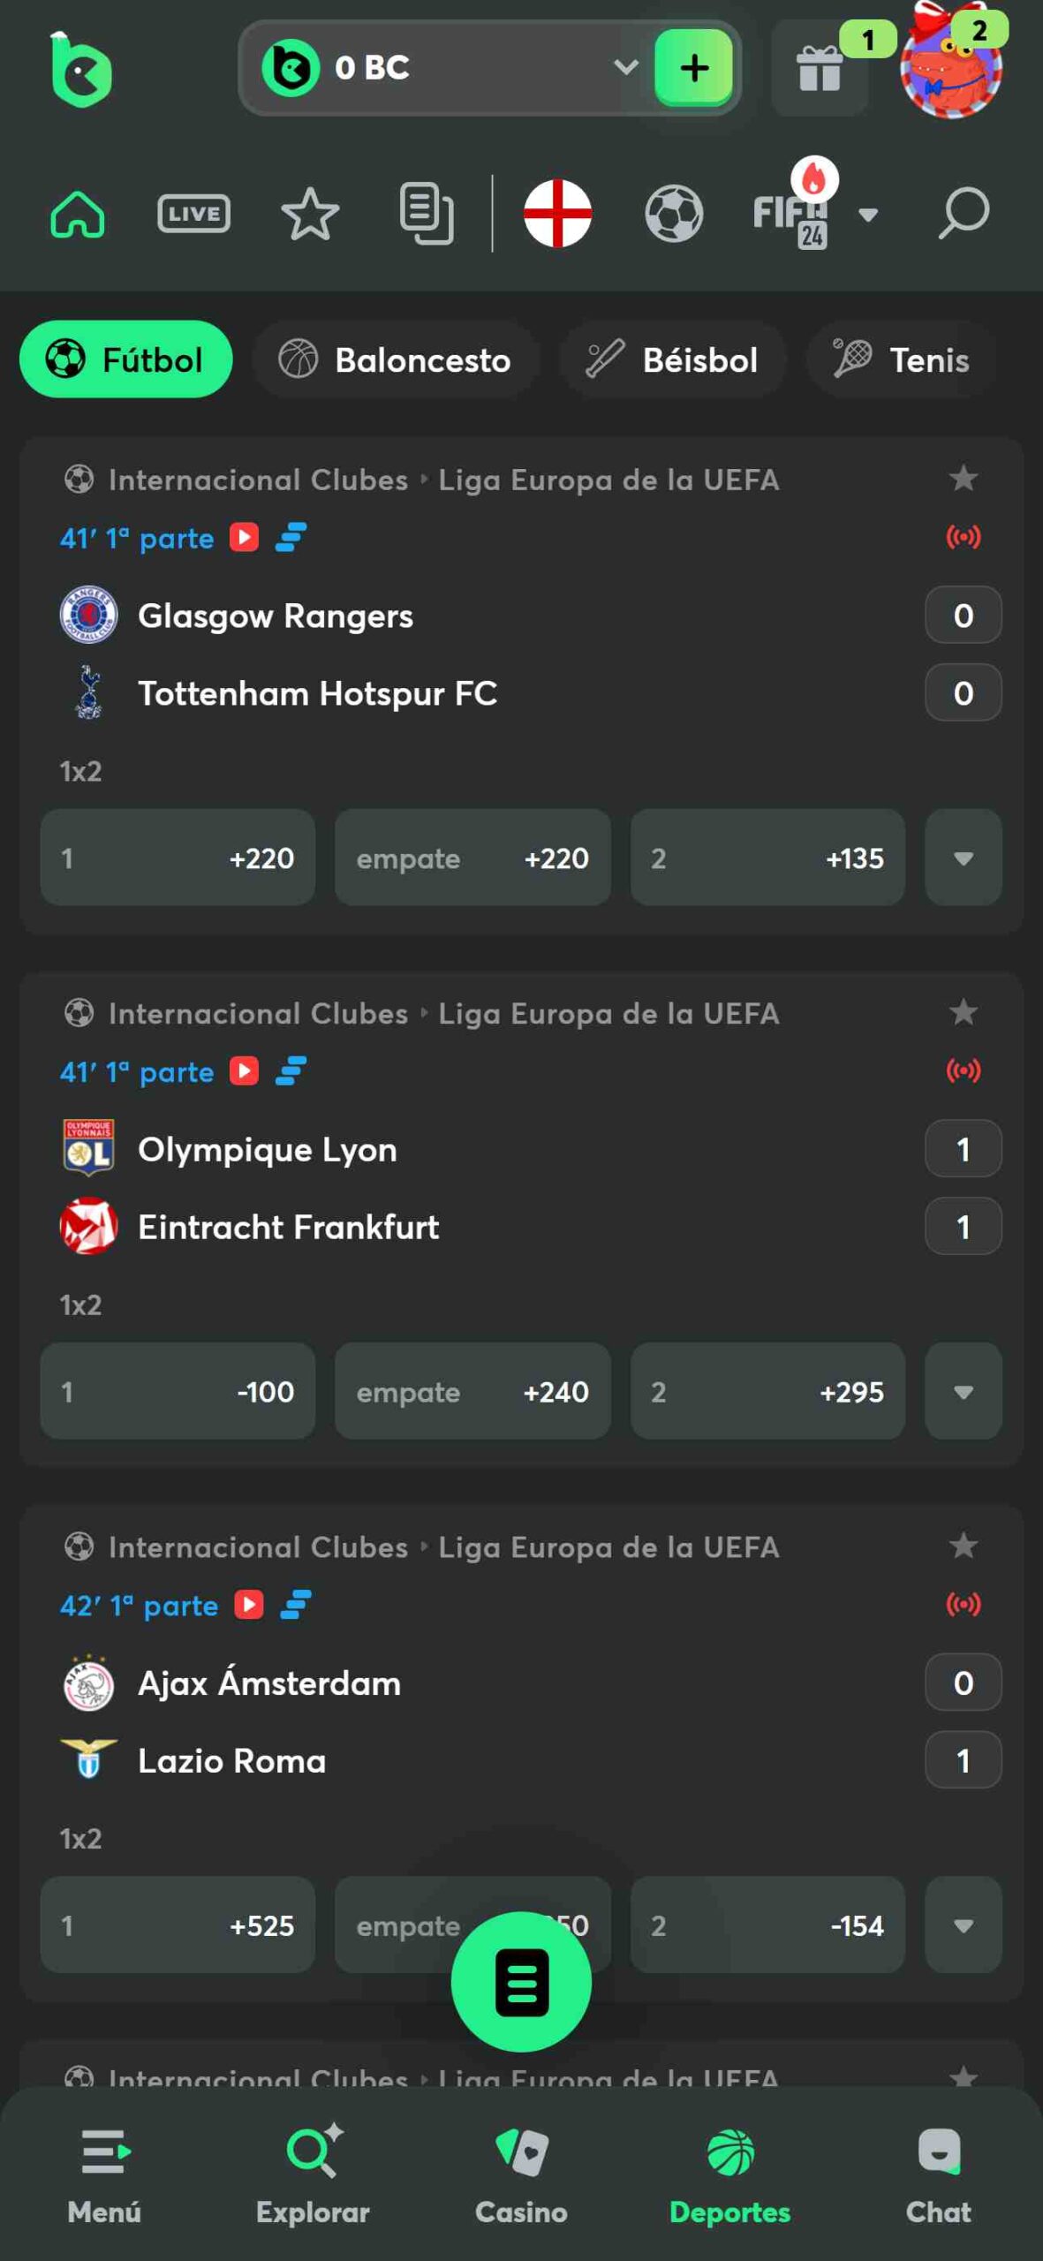Open the user profile avatar
The height and width of the screenshot is (2261, 1043).
(951, 67)
